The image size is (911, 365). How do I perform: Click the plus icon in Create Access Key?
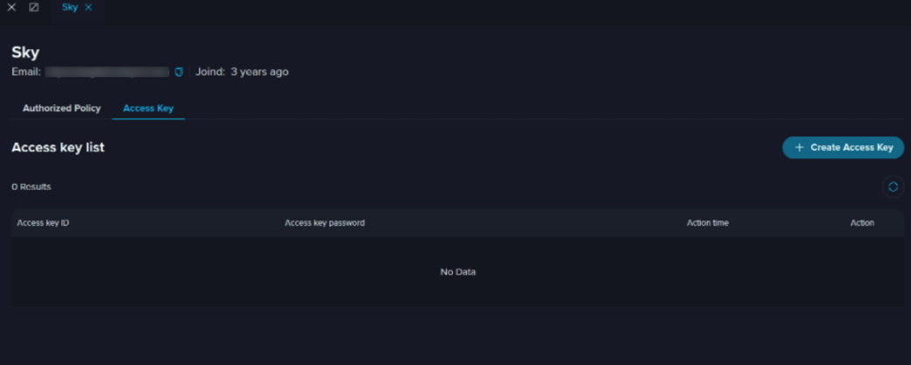pos(800,147)
